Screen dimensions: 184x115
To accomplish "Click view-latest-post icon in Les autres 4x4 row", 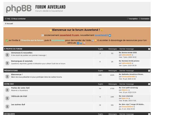I will click(134, 107).
